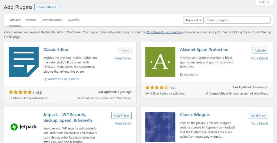
Task: Open More Details for Jetpack
Action: [123, 124]
